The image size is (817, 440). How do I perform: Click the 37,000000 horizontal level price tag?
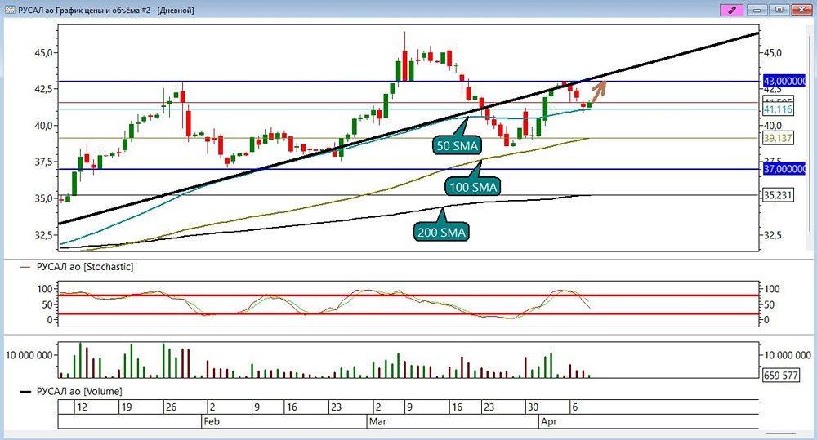pos(784,169)
